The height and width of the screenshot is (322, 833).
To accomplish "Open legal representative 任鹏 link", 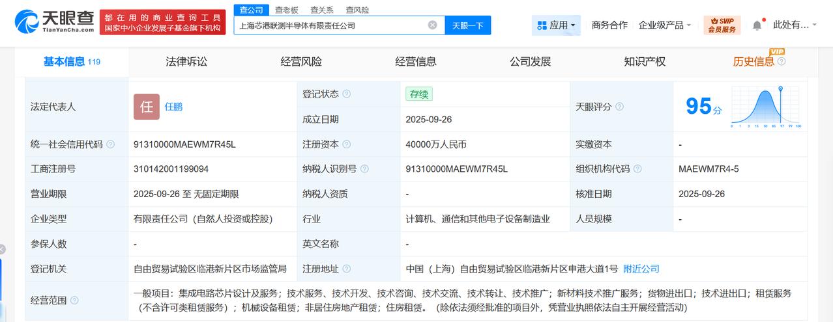I will 173,107.
